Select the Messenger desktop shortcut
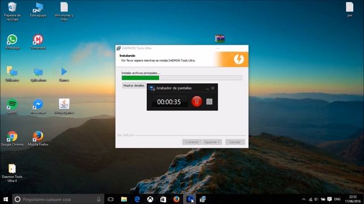 click(x=38, y=107)
